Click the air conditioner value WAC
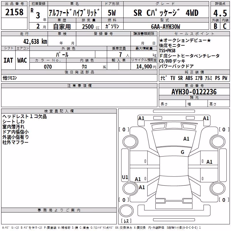 [22, 60]
